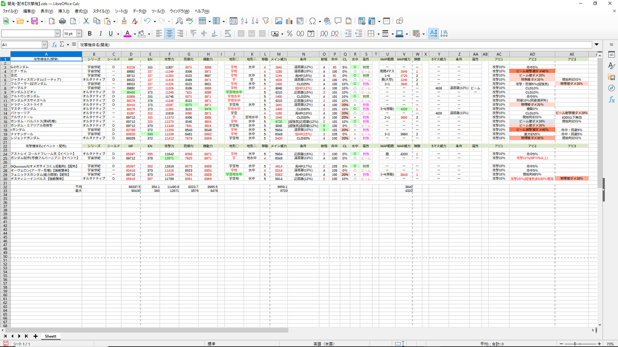The image size is (618, 347).
Task: Open paste options dropdown arrow
Action: [x=115, y=21]
